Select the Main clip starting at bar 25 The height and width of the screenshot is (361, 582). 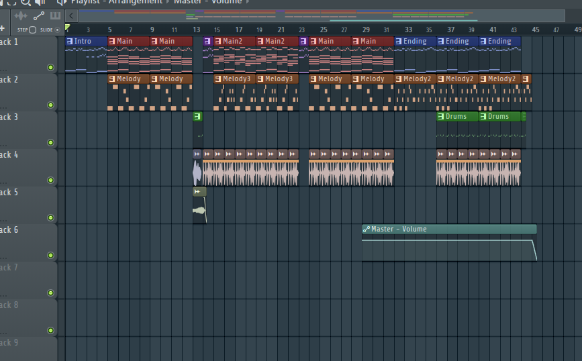pos(330,41)
